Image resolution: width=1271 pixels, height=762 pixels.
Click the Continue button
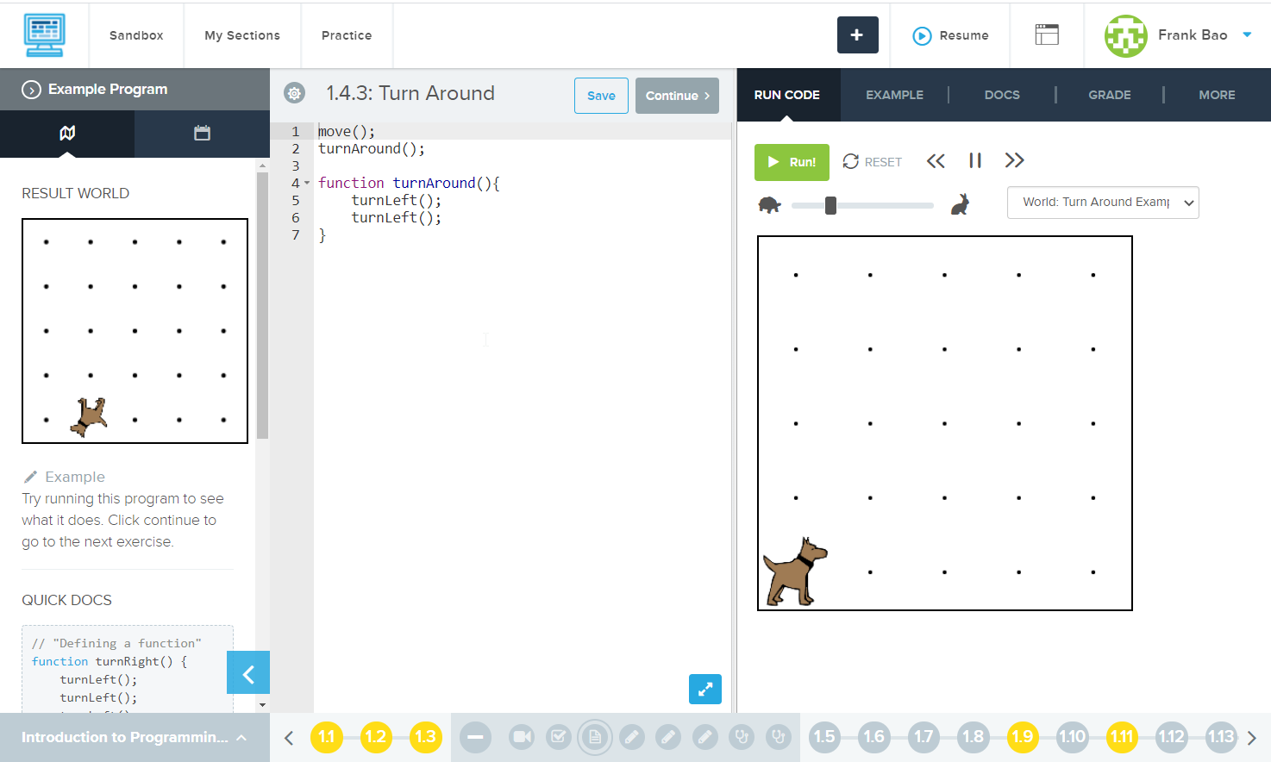(x=677, y=96)
